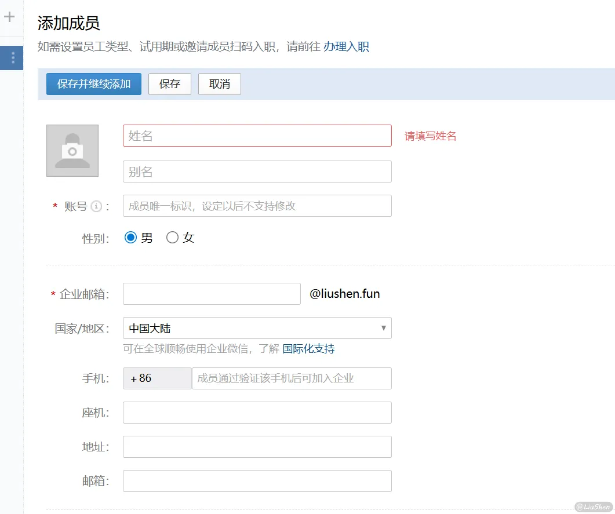Select the 女 gender radio button
Image resolution: width=615 pixels, height=514 pixels.
[x=172, y=238]
